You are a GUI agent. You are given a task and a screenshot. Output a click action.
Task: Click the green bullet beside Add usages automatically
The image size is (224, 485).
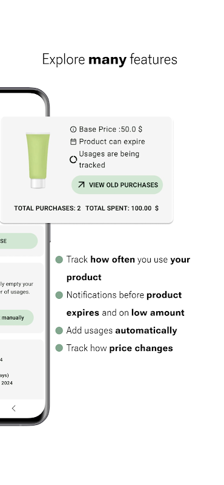pyautogui.click(x=59, y=330)
